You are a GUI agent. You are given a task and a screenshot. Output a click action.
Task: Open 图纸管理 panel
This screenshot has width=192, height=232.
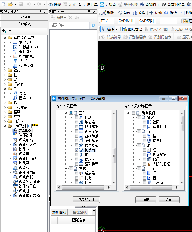pos(132,29)
